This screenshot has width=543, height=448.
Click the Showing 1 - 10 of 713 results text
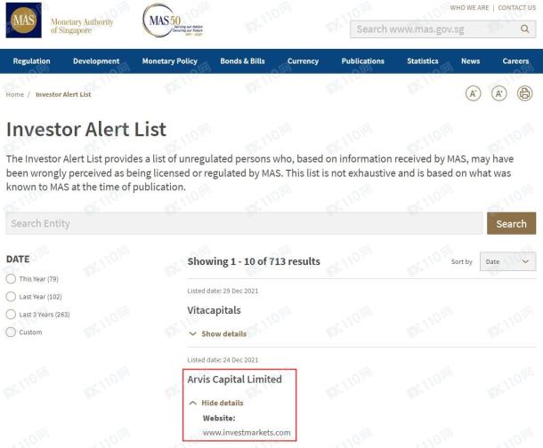[x=254, y=261]
